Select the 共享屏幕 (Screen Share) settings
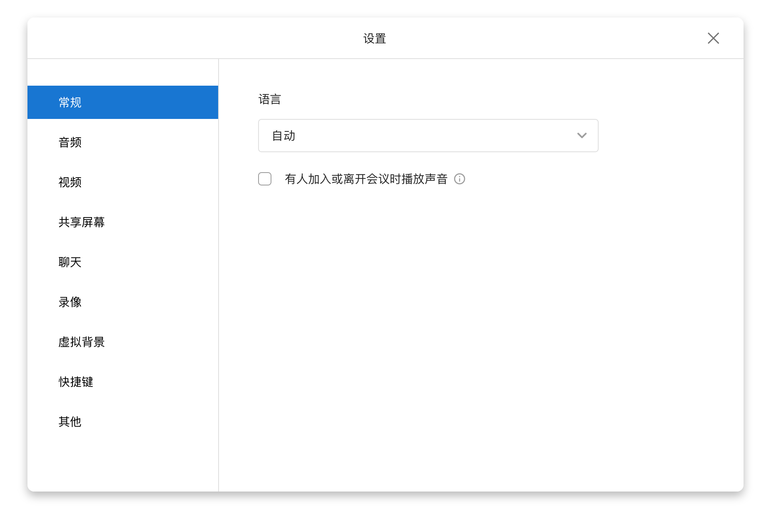This screenshot has width=771, height=509. 82,222
